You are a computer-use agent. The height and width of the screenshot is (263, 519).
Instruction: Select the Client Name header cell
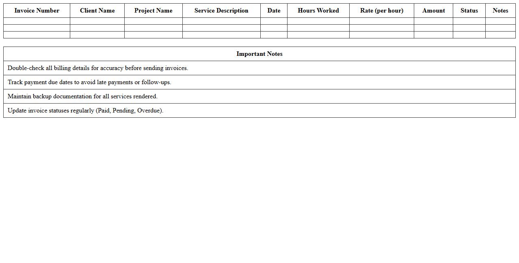click(97, 11)
